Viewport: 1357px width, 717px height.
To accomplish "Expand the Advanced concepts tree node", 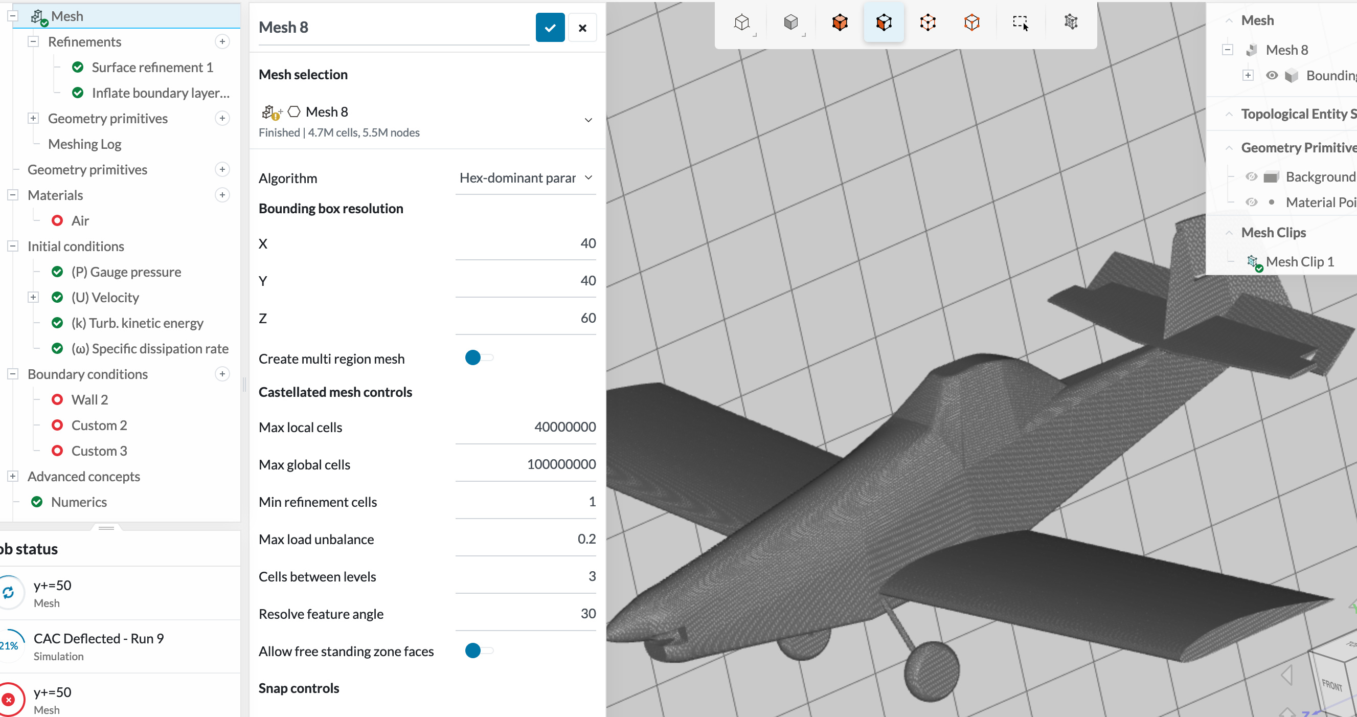I will tap(13, 476).
